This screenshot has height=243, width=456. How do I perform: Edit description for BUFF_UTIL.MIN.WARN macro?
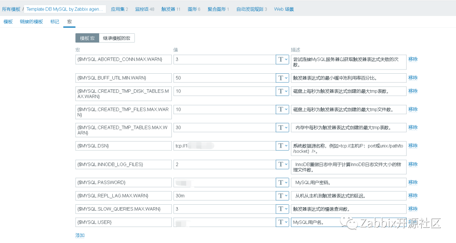(348, 78)
